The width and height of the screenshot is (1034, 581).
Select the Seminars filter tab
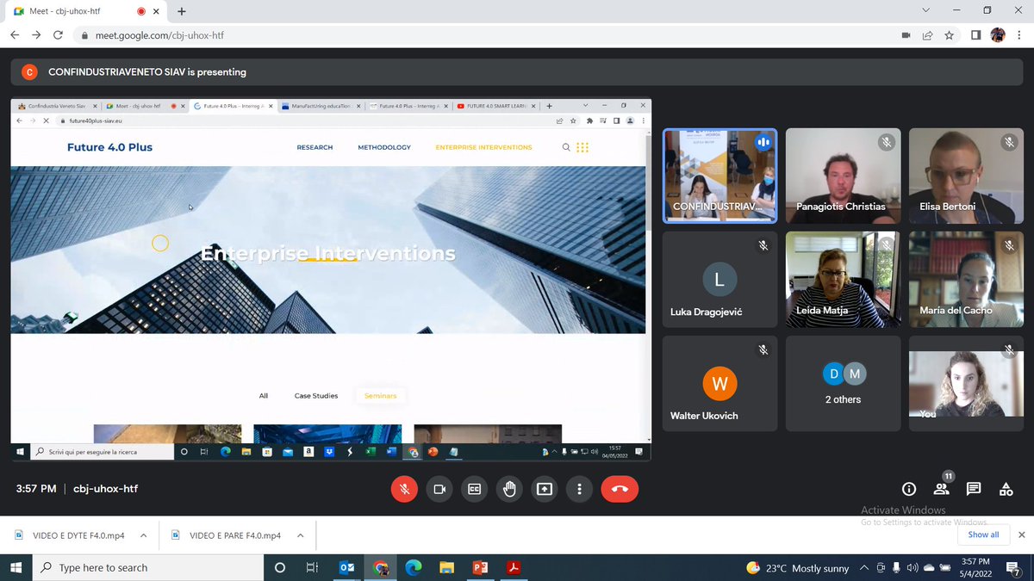click(x=380, y=396)
